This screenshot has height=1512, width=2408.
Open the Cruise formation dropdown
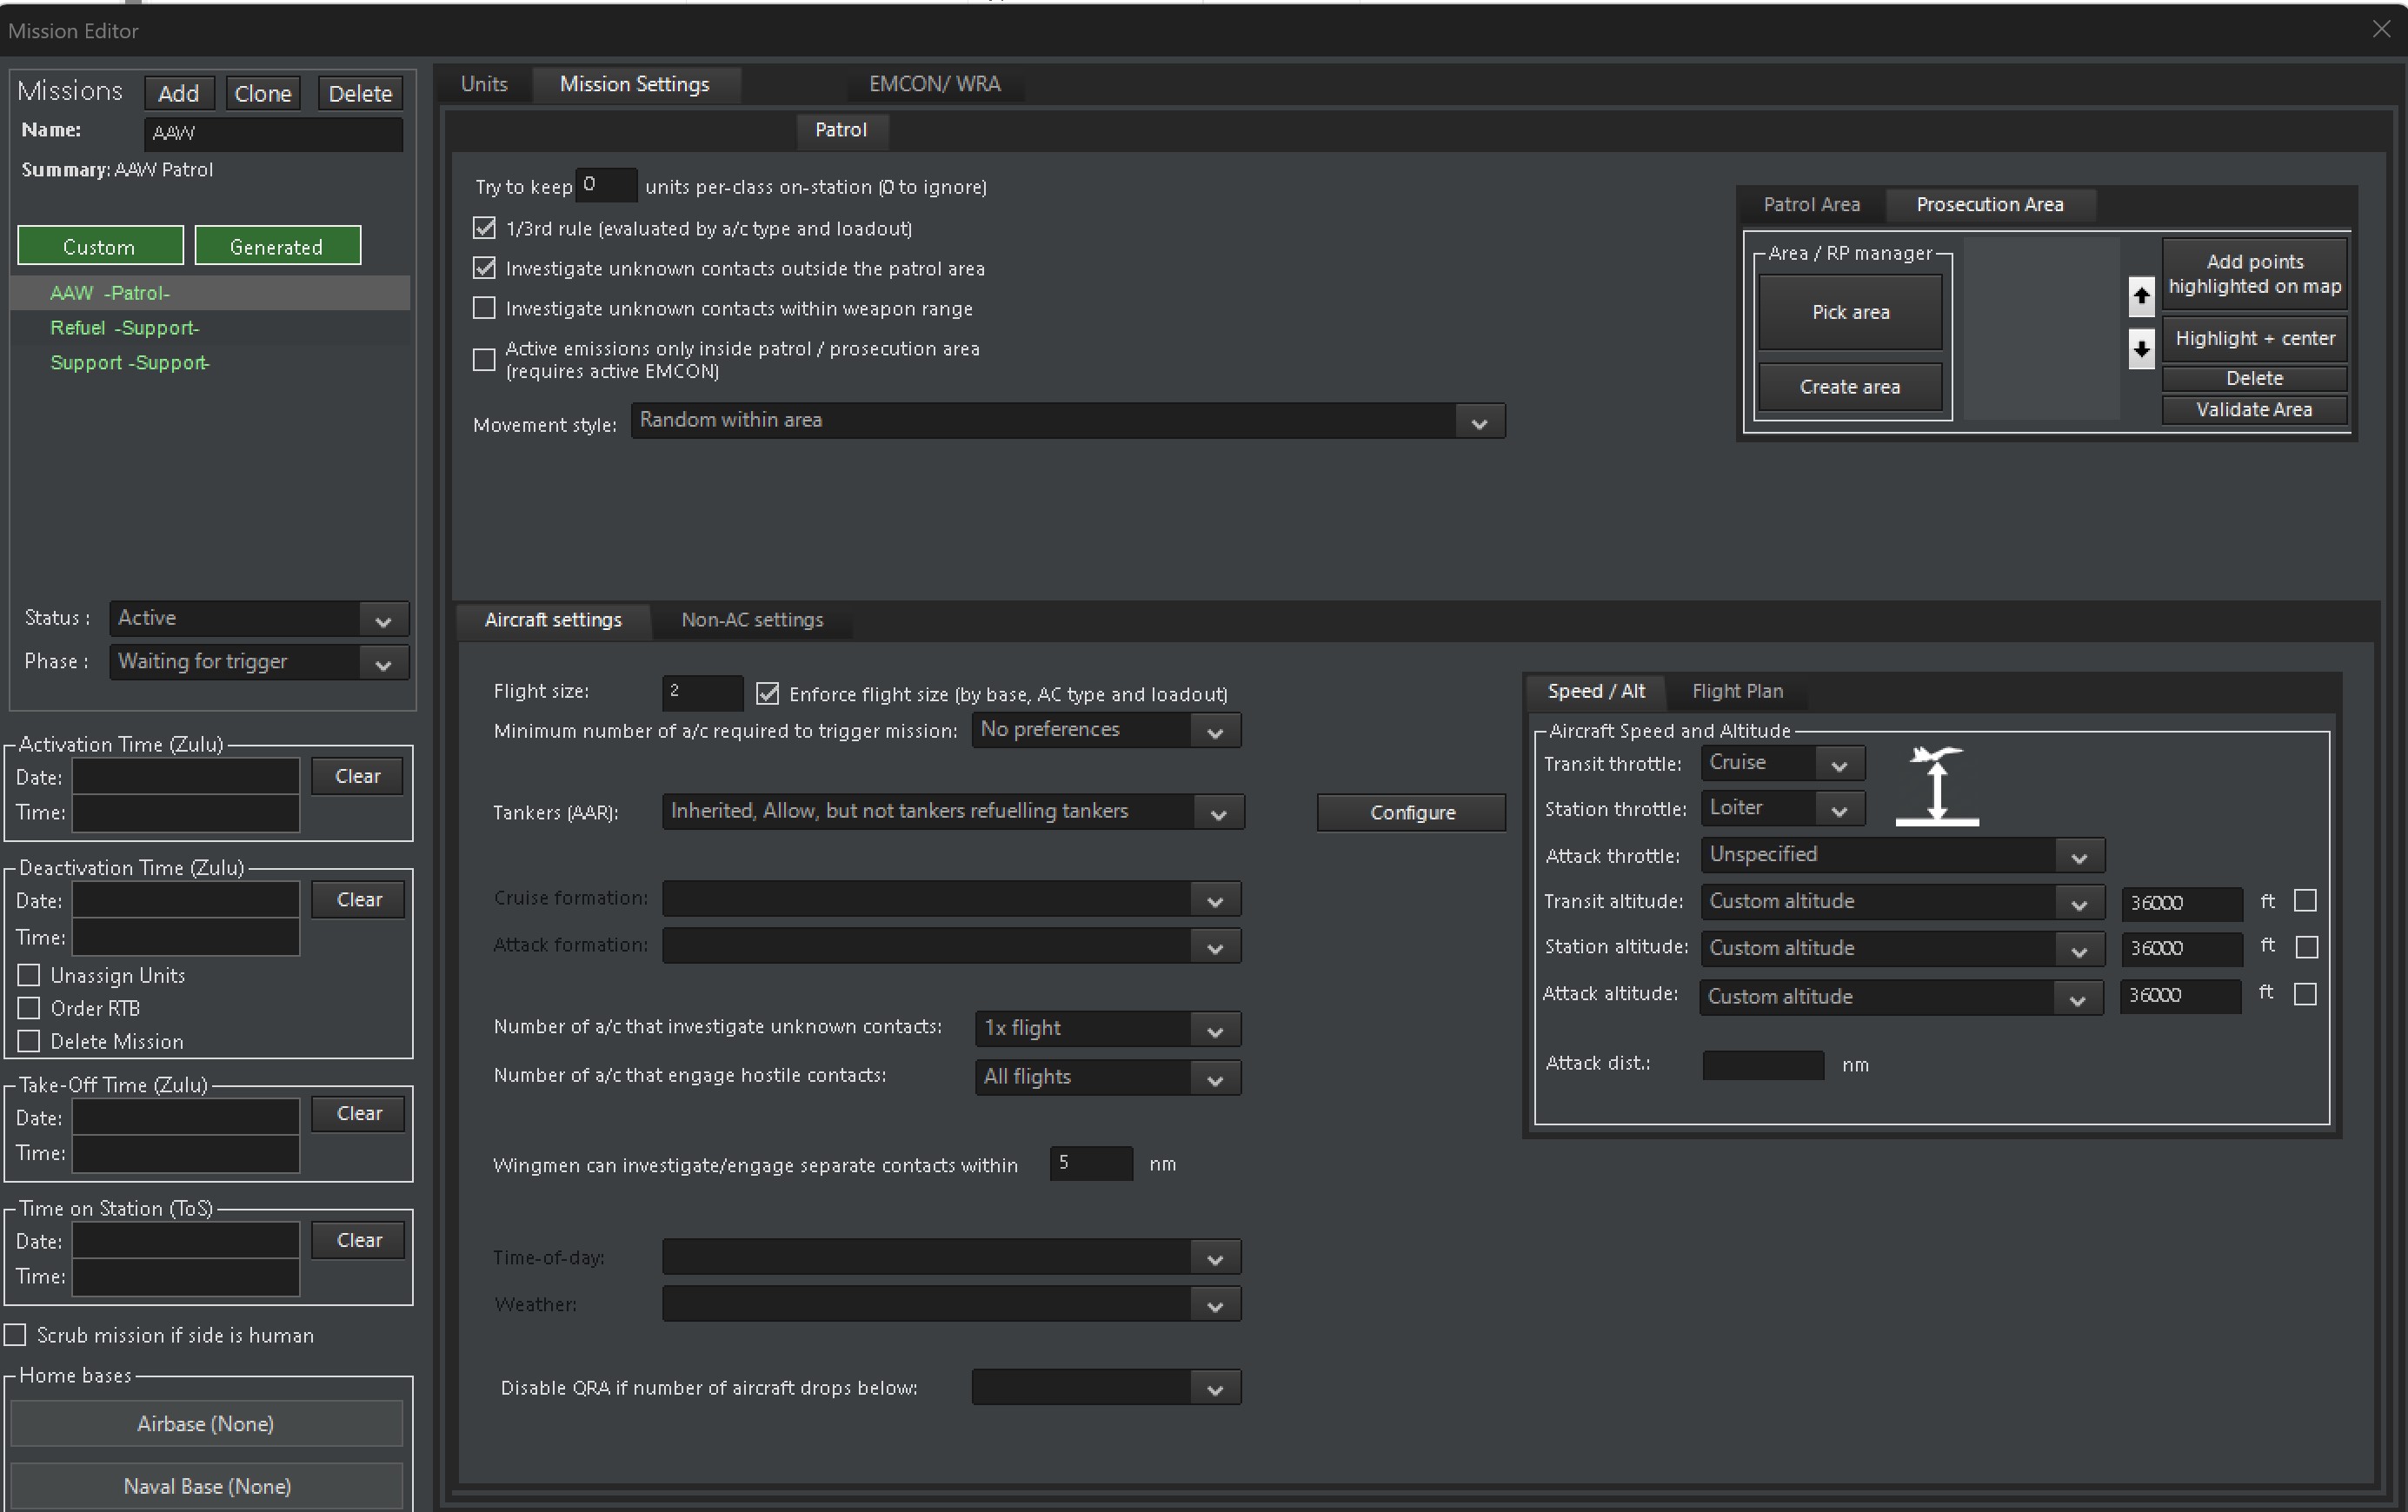951,899
